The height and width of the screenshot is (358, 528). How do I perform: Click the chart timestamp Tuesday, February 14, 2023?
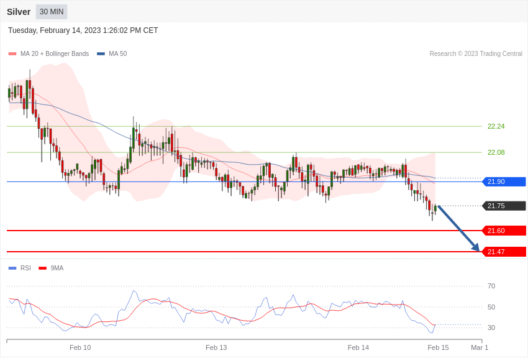pyautogui.click(x=83, y=30)
